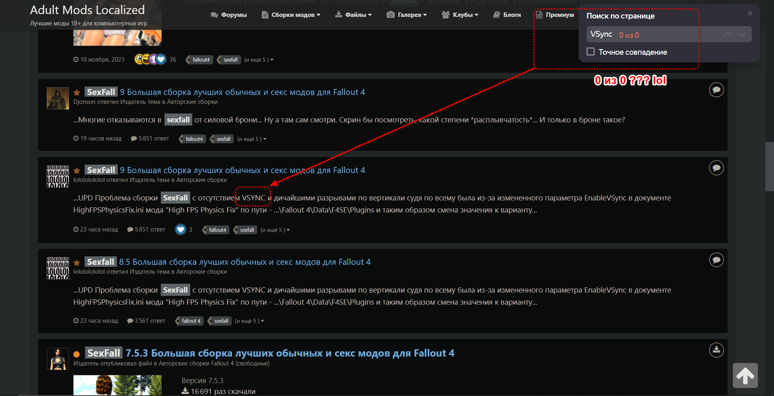774x396 pixels.
Task: Go to next search match arrow
Action: click(742, 35)
